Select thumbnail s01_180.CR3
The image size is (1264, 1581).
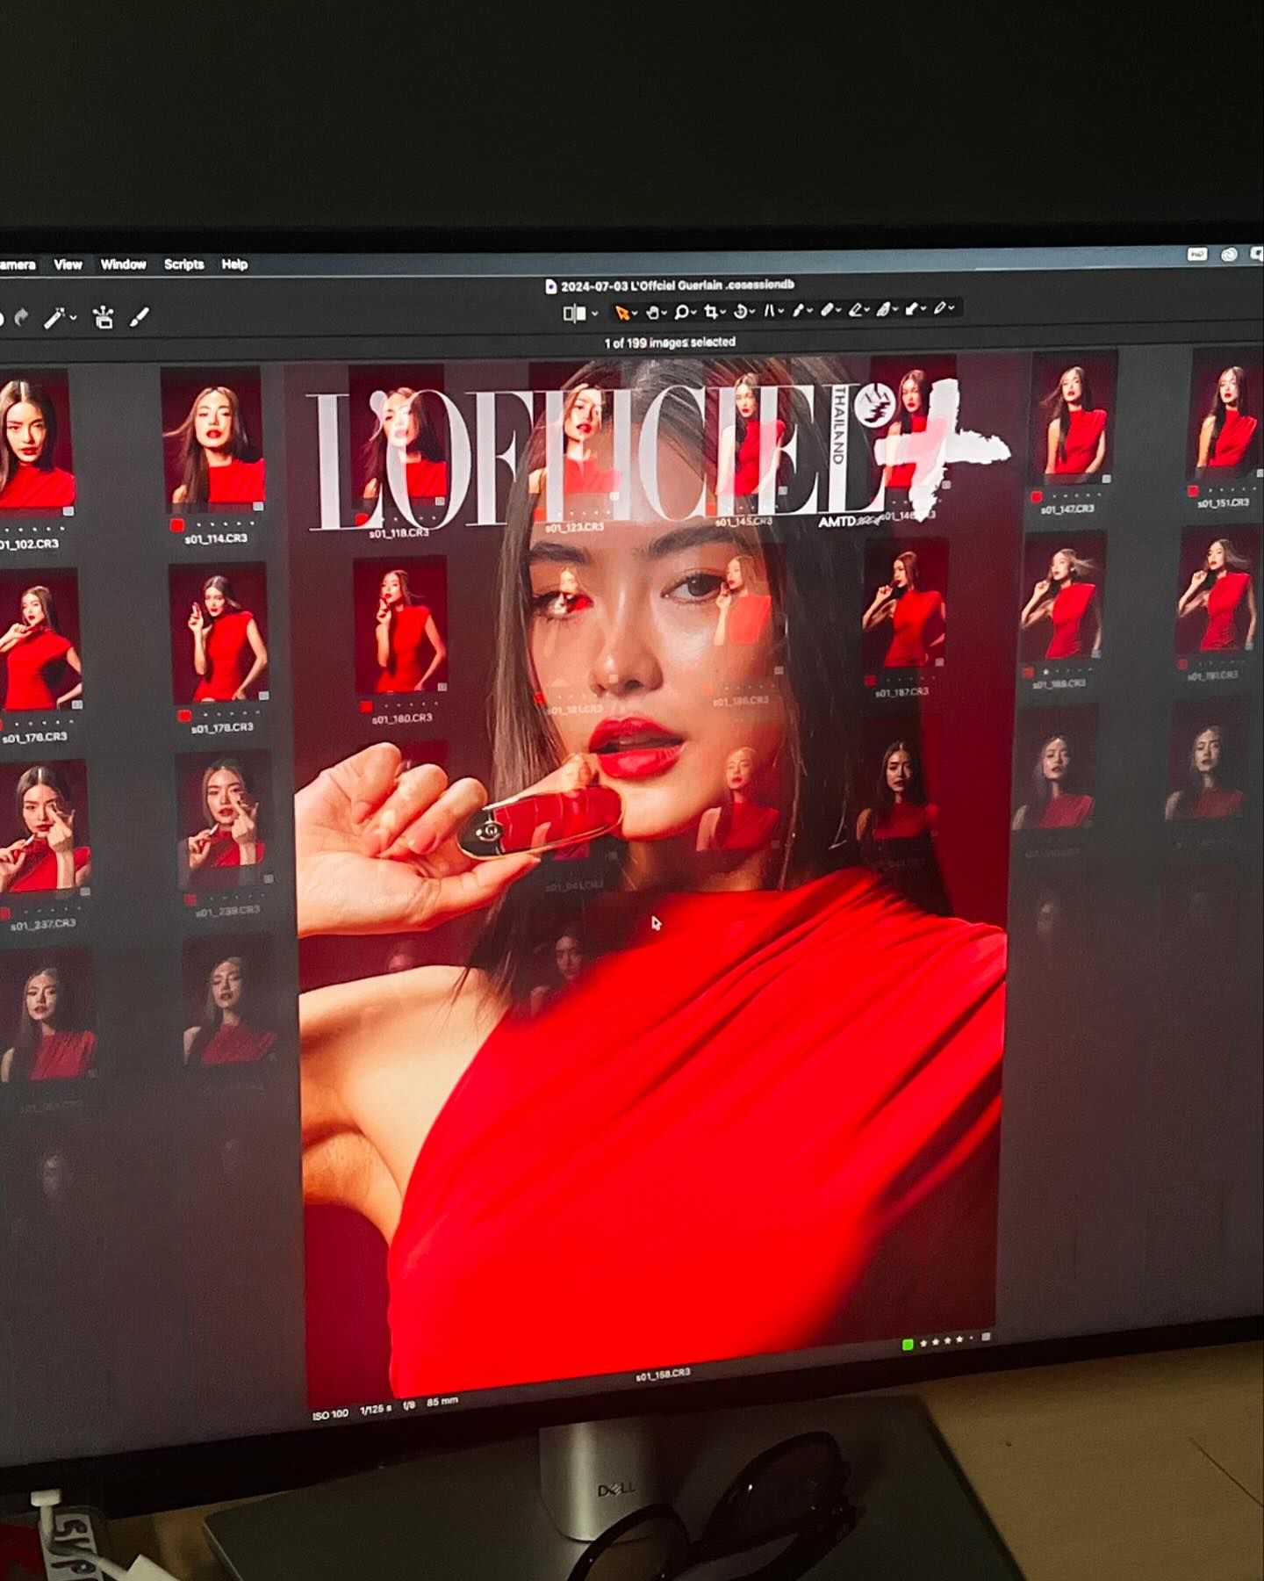pyautogui.click(x=401, y=626)
